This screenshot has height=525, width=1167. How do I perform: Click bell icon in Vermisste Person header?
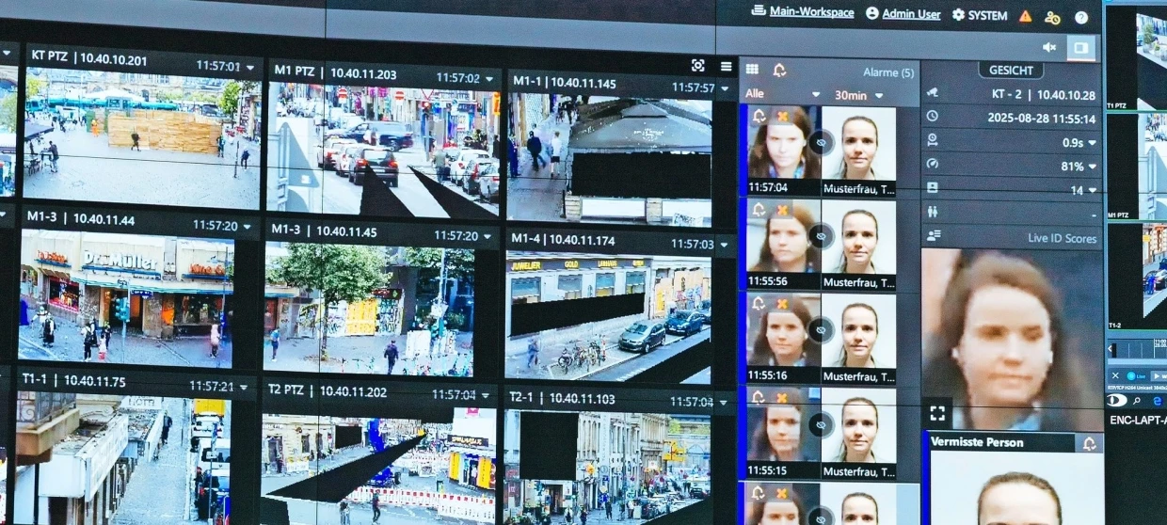click(x=1089, y=443)
